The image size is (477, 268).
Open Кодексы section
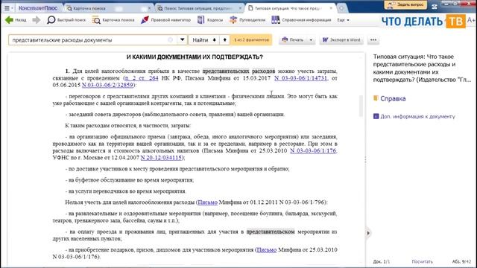tap(210, 20)
